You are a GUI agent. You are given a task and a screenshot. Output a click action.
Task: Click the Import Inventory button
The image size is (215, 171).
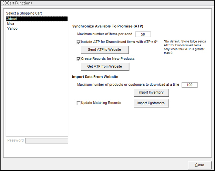pos(151,93)
